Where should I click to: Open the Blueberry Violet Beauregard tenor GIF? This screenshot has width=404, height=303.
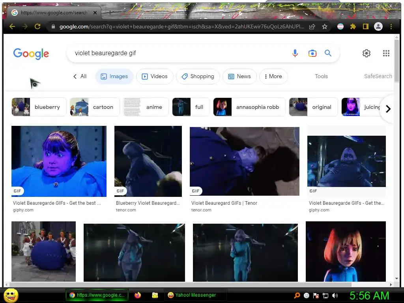[x=148, y=161]
